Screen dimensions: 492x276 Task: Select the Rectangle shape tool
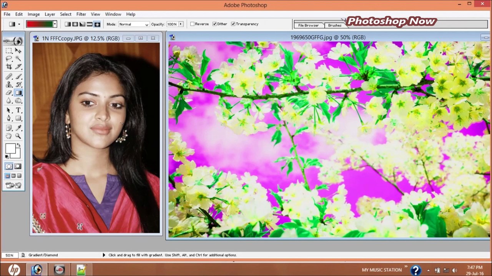tap(18, 118)
